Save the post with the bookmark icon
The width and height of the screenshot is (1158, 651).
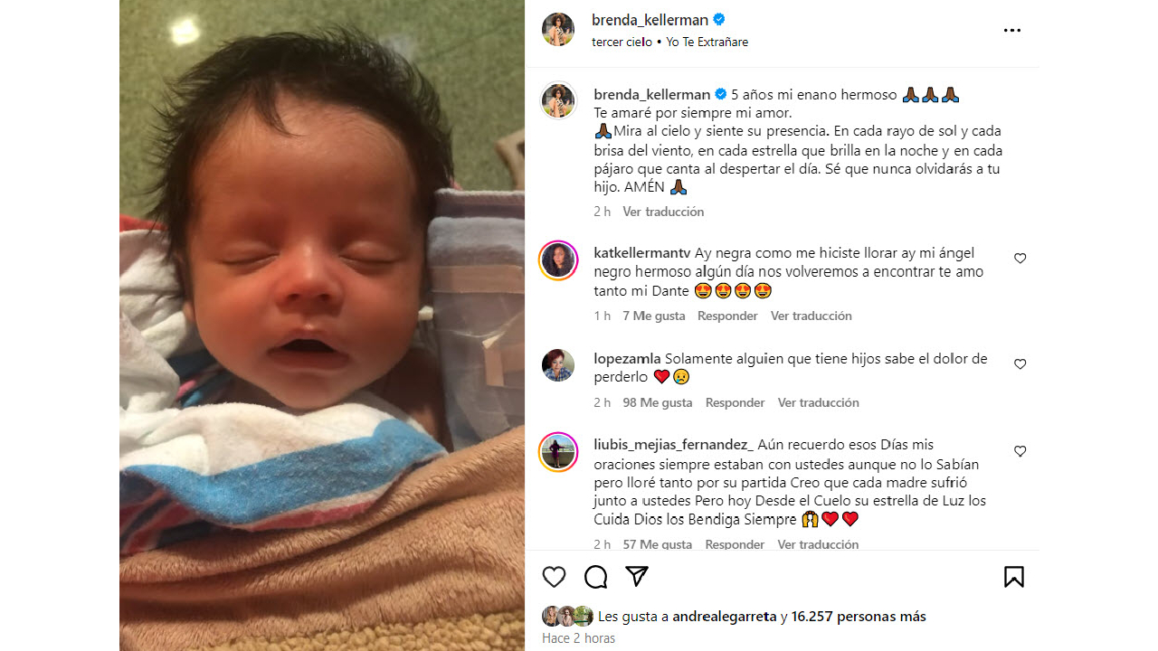pyautogui.click(x=1014, y=577)
